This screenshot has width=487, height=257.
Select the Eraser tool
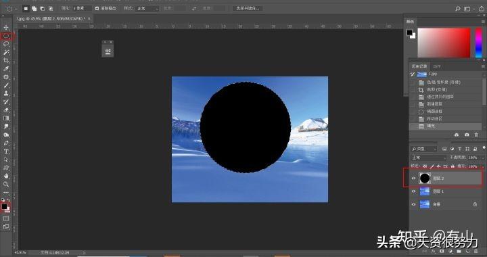pyautogui.click(x=6, y=110)
